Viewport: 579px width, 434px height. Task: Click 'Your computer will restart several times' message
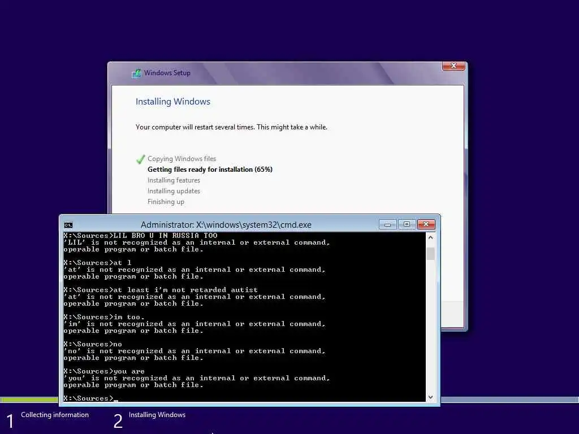231,127
